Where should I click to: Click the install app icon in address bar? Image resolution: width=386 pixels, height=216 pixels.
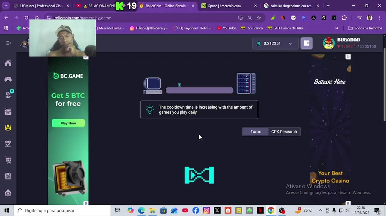pyautogui.click(x=240, y=18)
